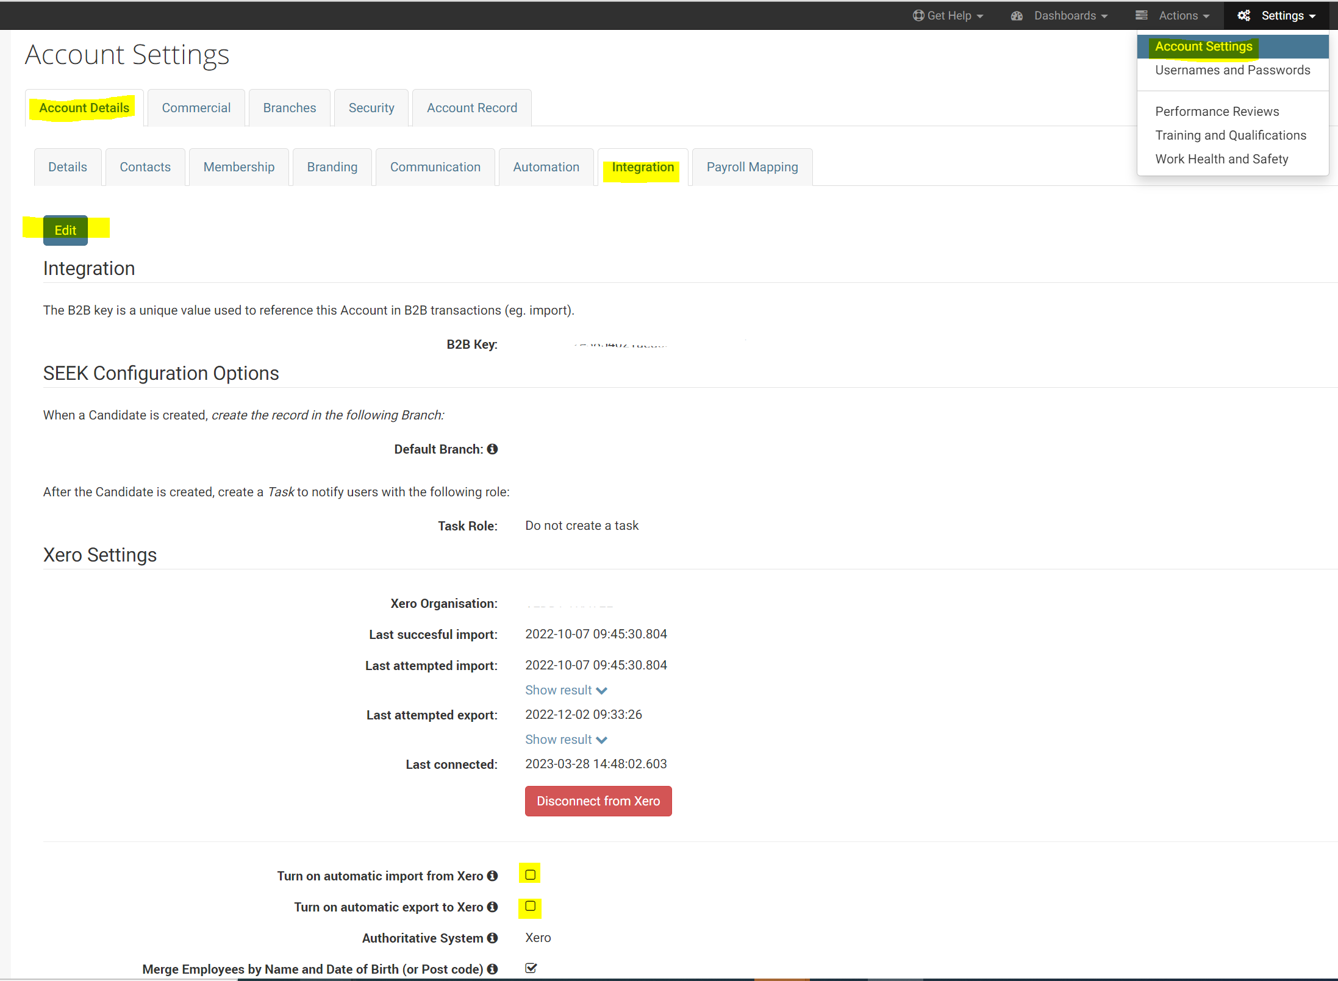Image resolution: width=1338 pixels, height=981 pixels.
Task: Click the Get Help lifebuoy icon
Action: (x=918, y=16)
